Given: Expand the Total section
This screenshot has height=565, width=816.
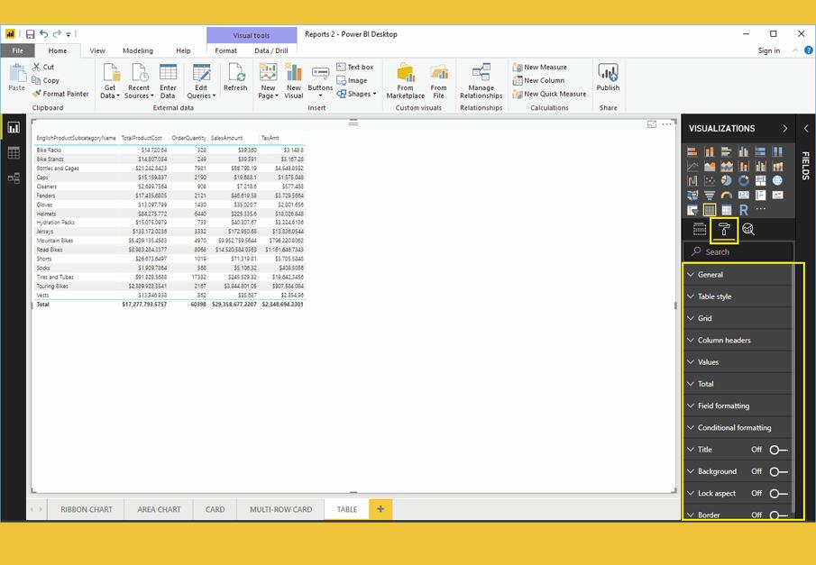Looking at the screenshot, I should tap(738, 384).
